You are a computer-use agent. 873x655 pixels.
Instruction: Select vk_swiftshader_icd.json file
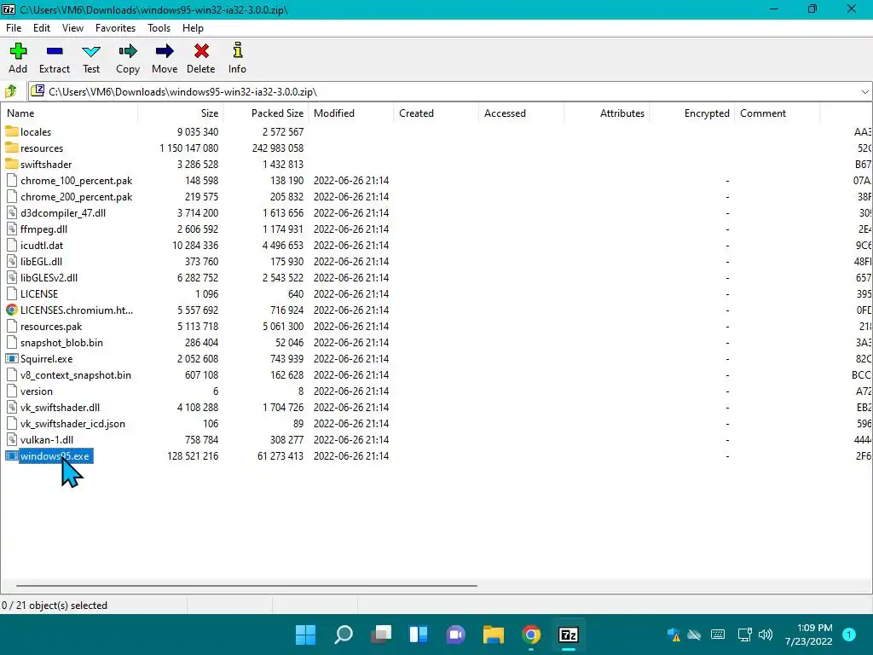point(72,423)
